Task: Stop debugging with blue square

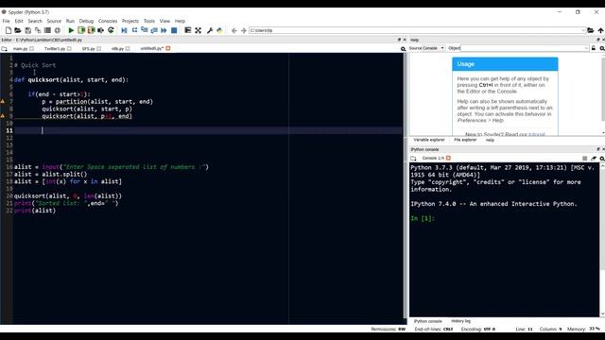Action: tap(174, 30)
